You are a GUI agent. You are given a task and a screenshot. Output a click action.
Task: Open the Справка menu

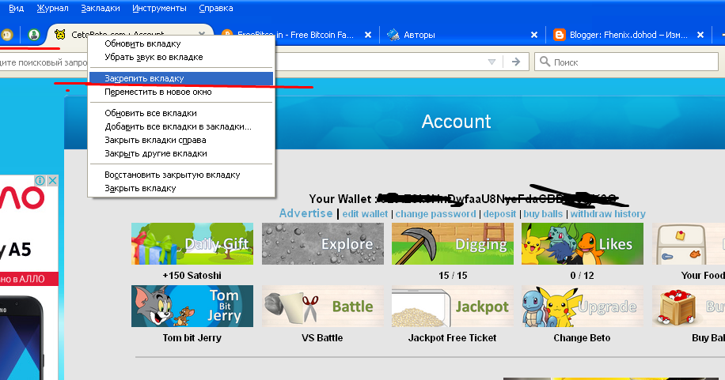[x=216, y=9]
